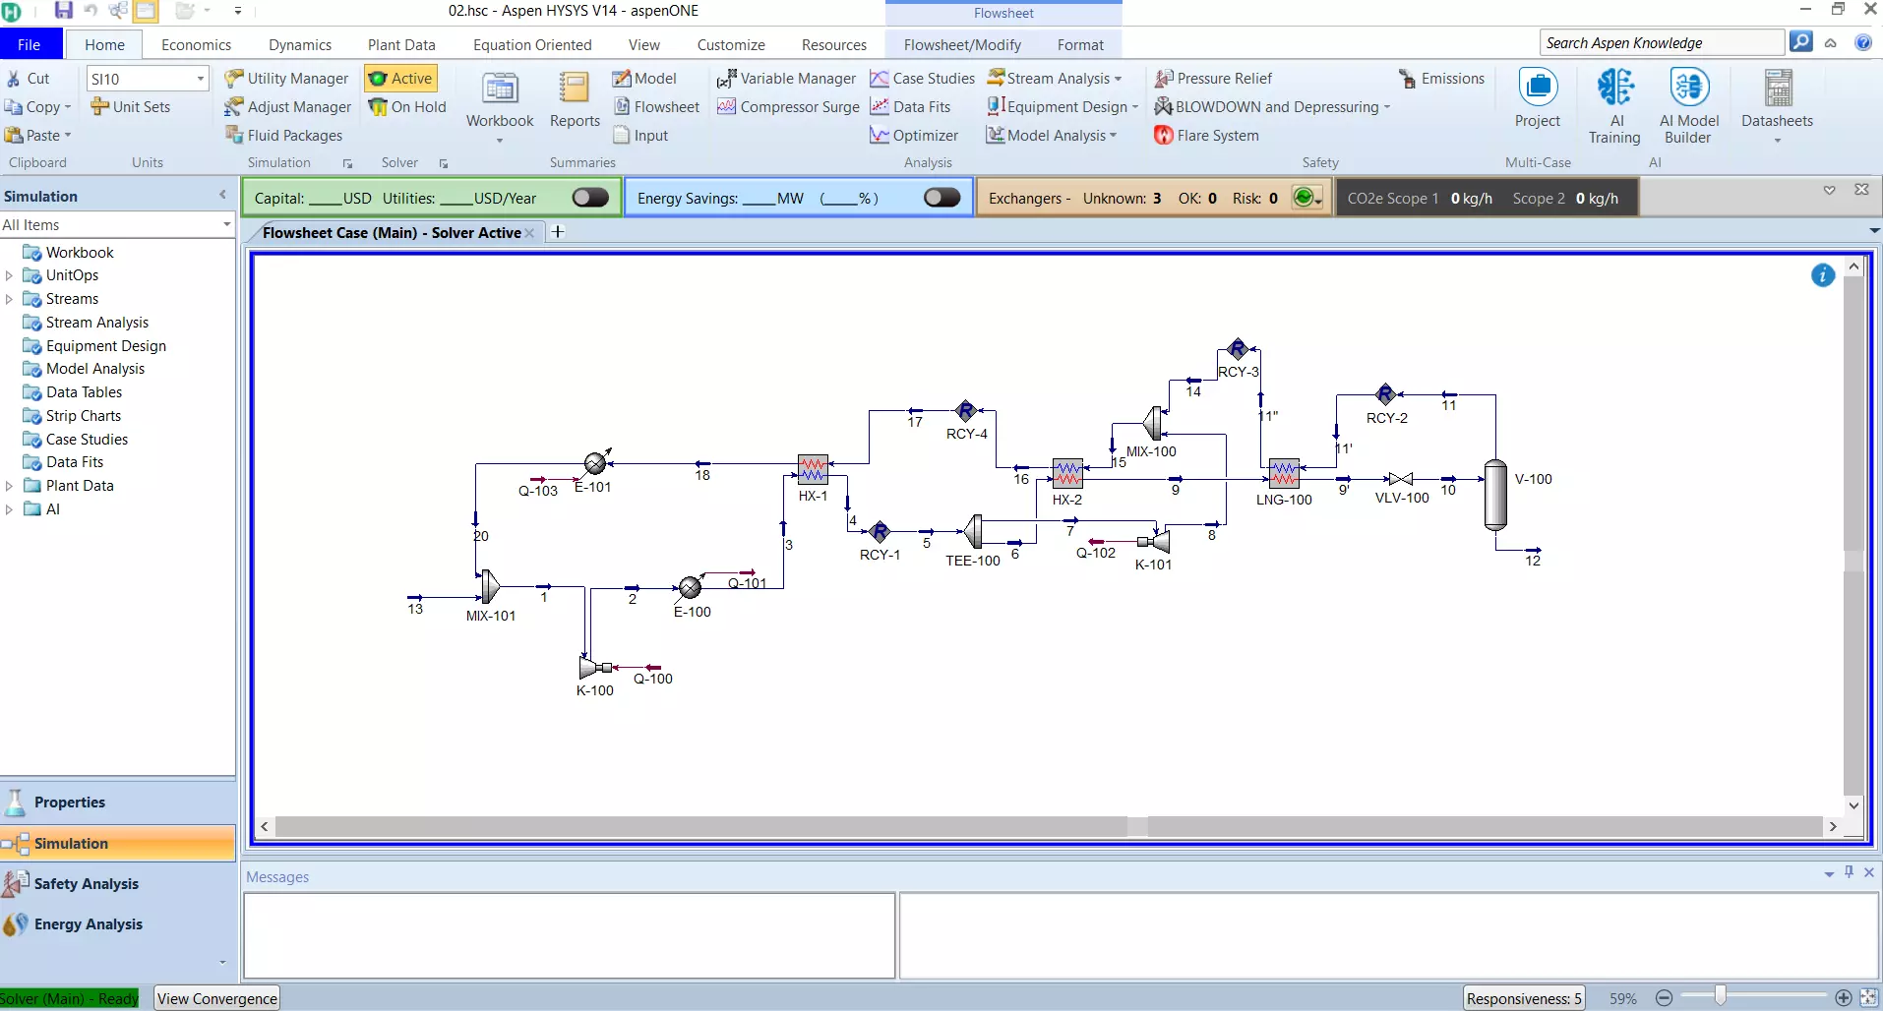Put the solver On Hold
The width and height of the screenshot is (1883, 1011).
tap(407, 106)
